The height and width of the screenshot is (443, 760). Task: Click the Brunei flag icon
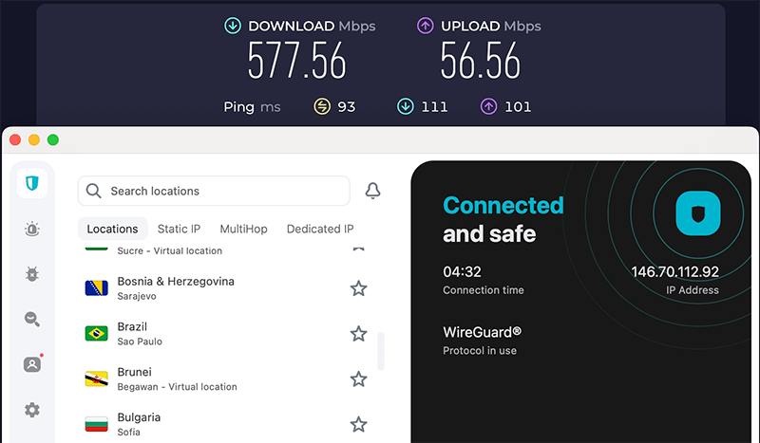coord(97,378)
